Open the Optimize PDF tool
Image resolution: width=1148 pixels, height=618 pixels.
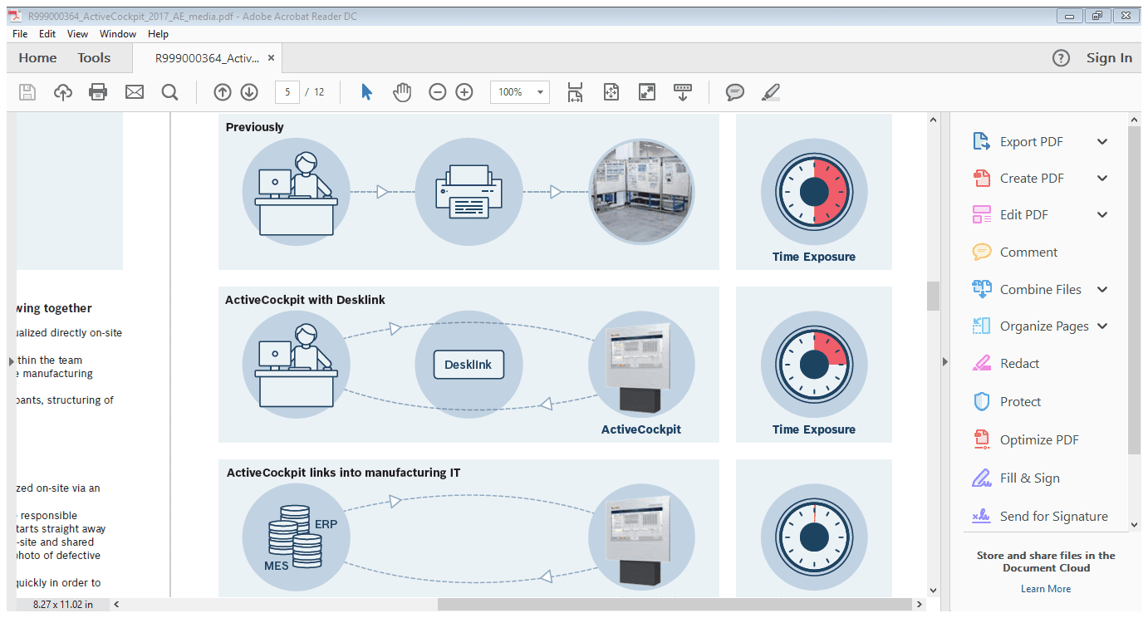point(1039,439)
